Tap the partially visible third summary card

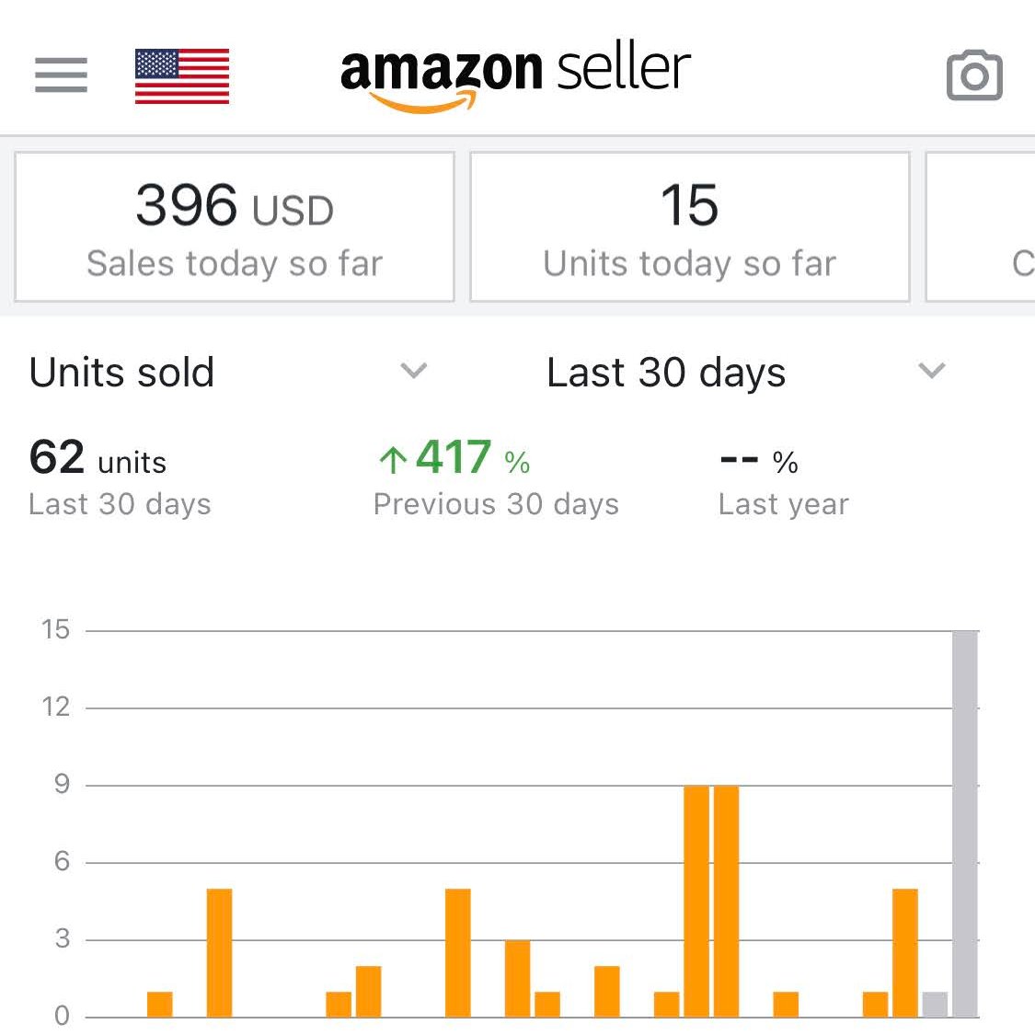point(980,227)
